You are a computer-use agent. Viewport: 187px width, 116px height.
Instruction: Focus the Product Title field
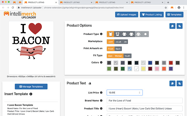click(x=145, y=108)
